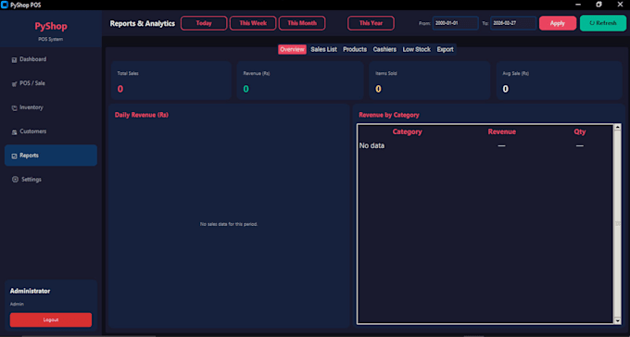Image resolution: width=630 pixels, height=337 pixels.
Task: Filter reports by This Month
Action: point(302,23)
